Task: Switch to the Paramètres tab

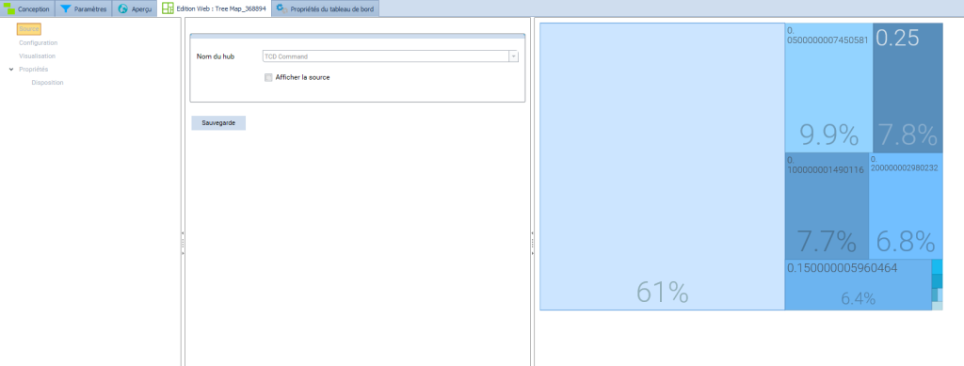Action: click(x=83, y=9)
